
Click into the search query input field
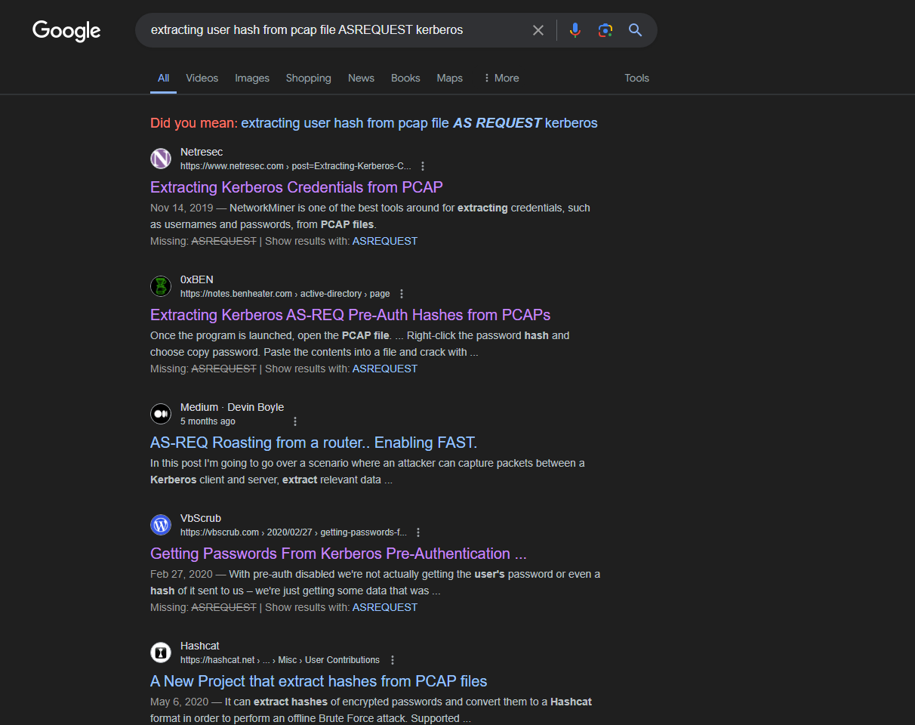(x=332, y=30)
